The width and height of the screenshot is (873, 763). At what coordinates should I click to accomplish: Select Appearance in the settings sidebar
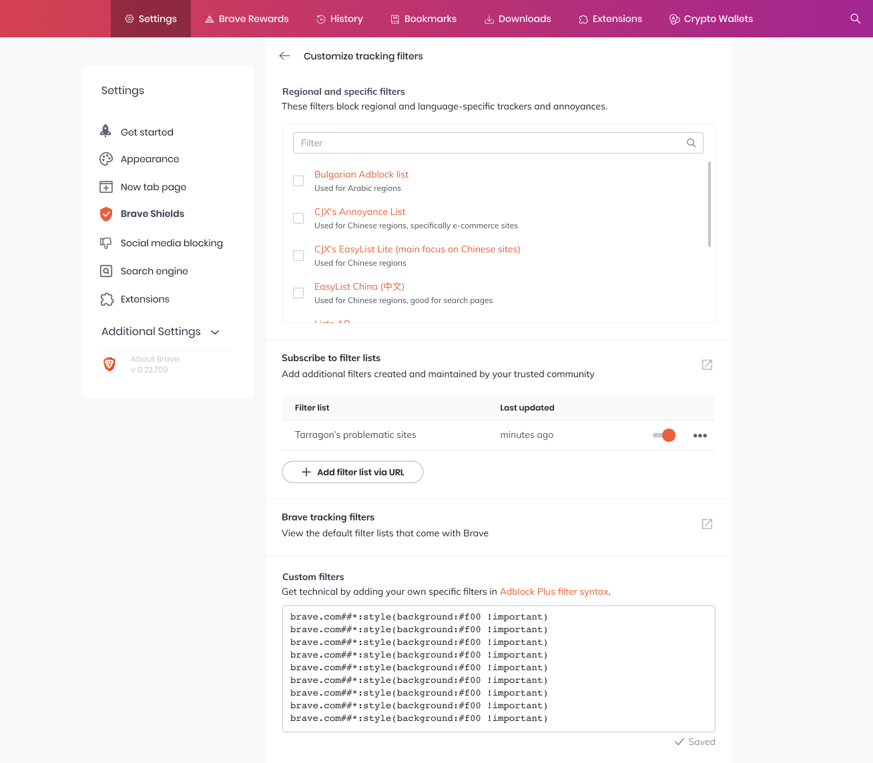(150, 159)
